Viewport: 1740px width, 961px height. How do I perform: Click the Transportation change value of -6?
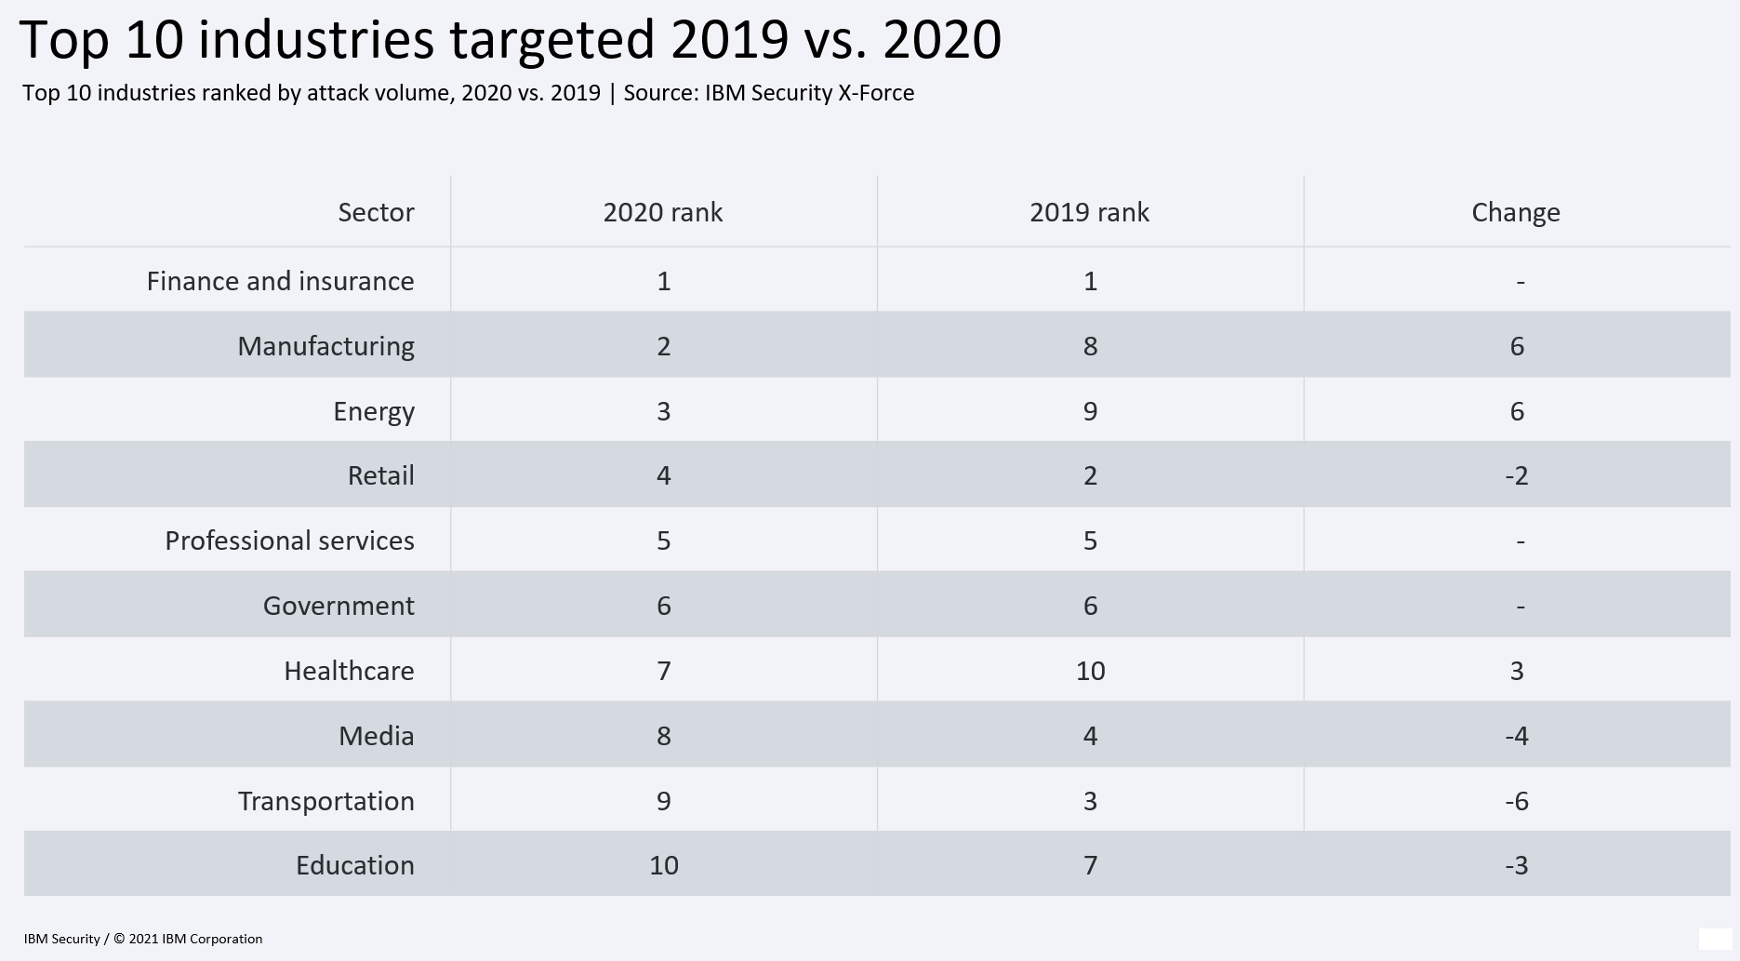click(1516, 801)
